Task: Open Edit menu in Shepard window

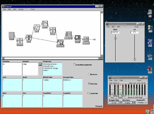Action: click(x=9, y=9)
